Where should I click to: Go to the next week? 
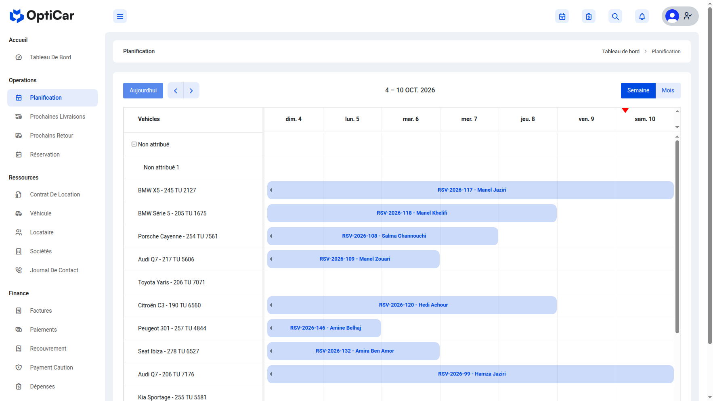point(191,91)
